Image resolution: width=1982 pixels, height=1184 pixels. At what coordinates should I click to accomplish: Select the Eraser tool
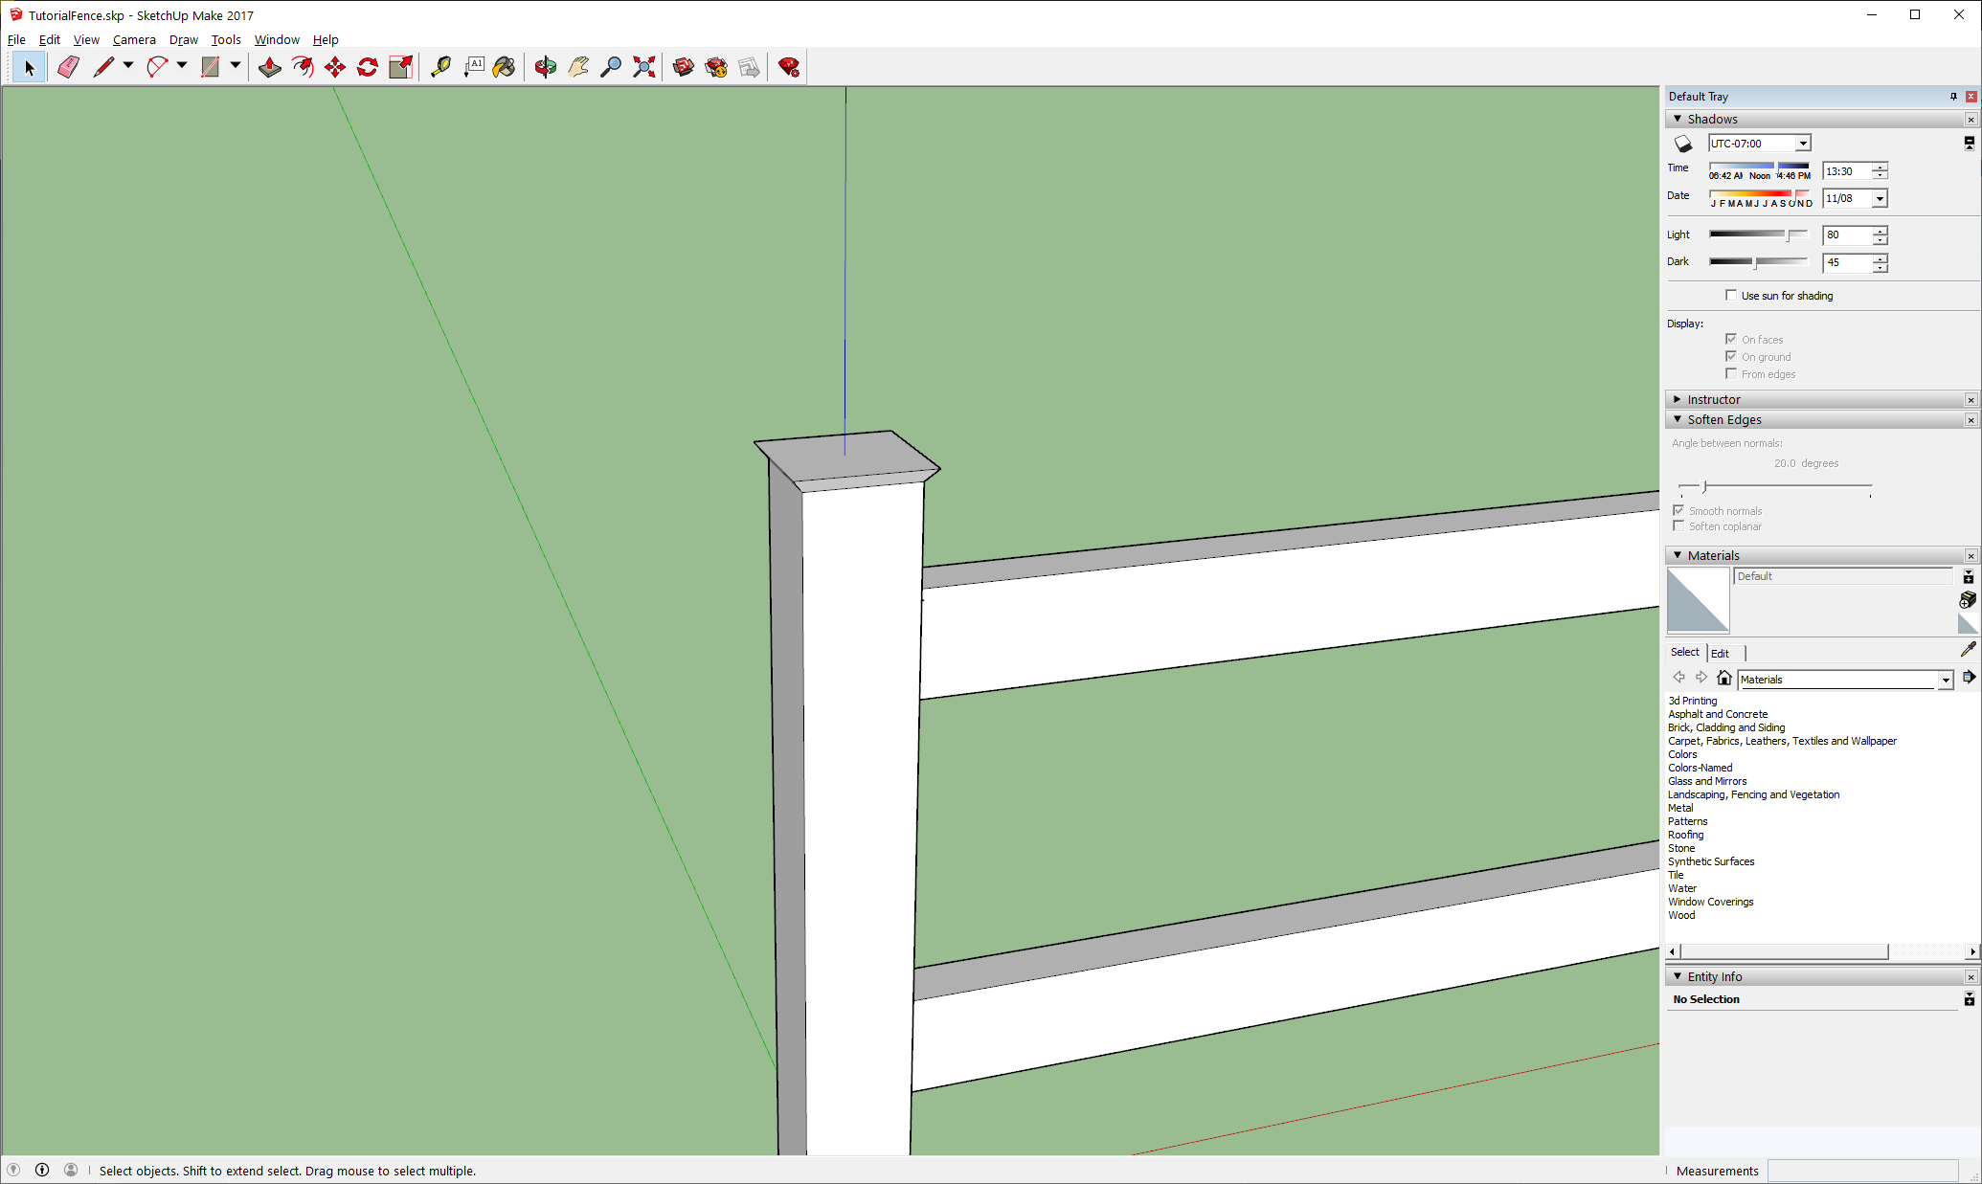(x=68, y=67)
